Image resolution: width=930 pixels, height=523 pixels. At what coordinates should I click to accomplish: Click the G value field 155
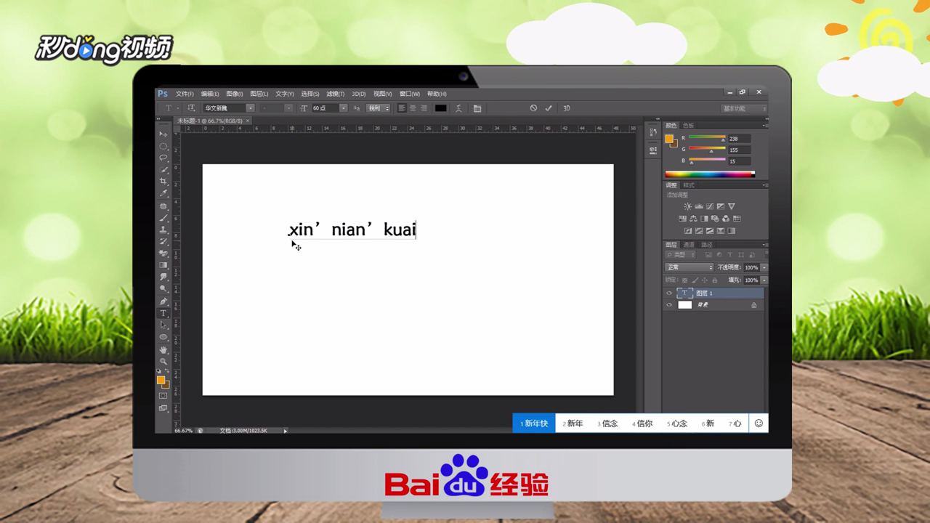point(739,150)
